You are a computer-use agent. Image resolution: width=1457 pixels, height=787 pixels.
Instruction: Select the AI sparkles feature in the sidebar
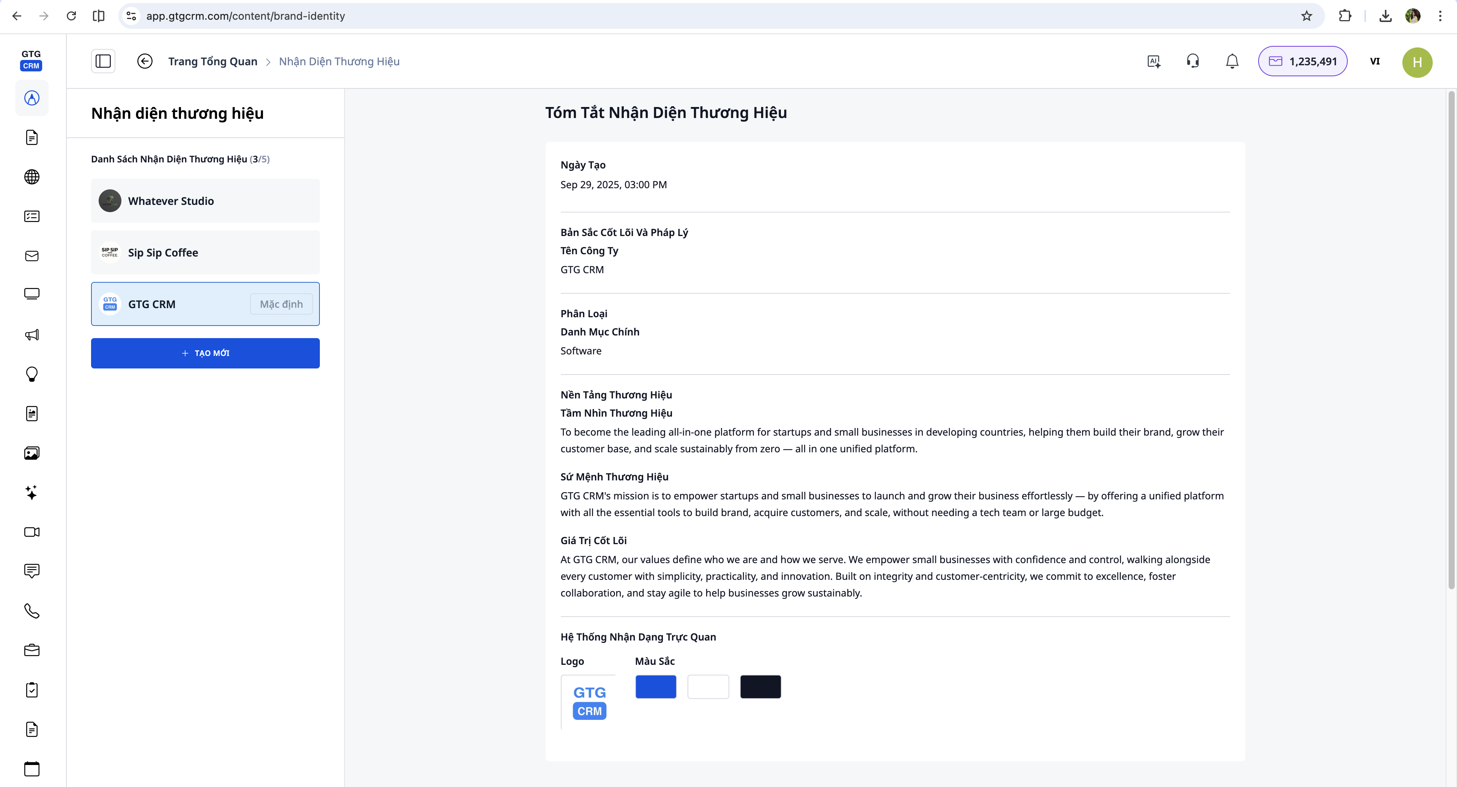point(31,493)
